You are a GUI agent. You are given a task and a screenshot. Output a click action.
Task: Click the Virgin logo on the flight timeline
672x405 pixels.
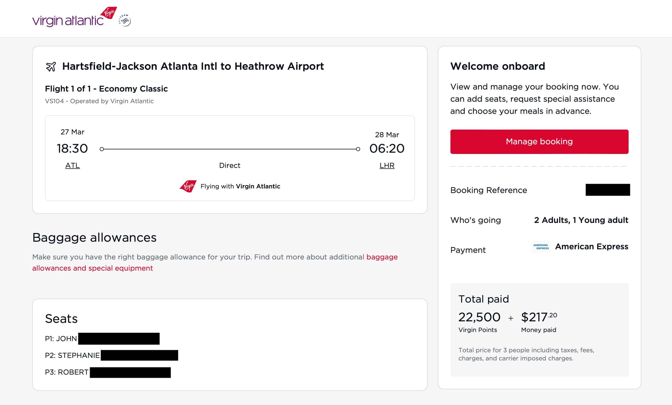coord(188,186)
